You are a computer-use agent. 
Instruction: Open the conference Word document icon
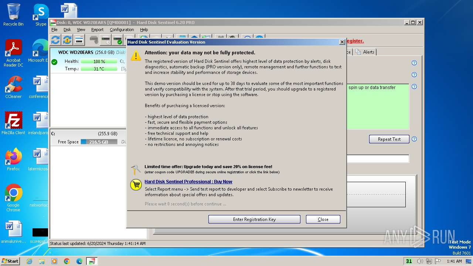coord(40,87)
